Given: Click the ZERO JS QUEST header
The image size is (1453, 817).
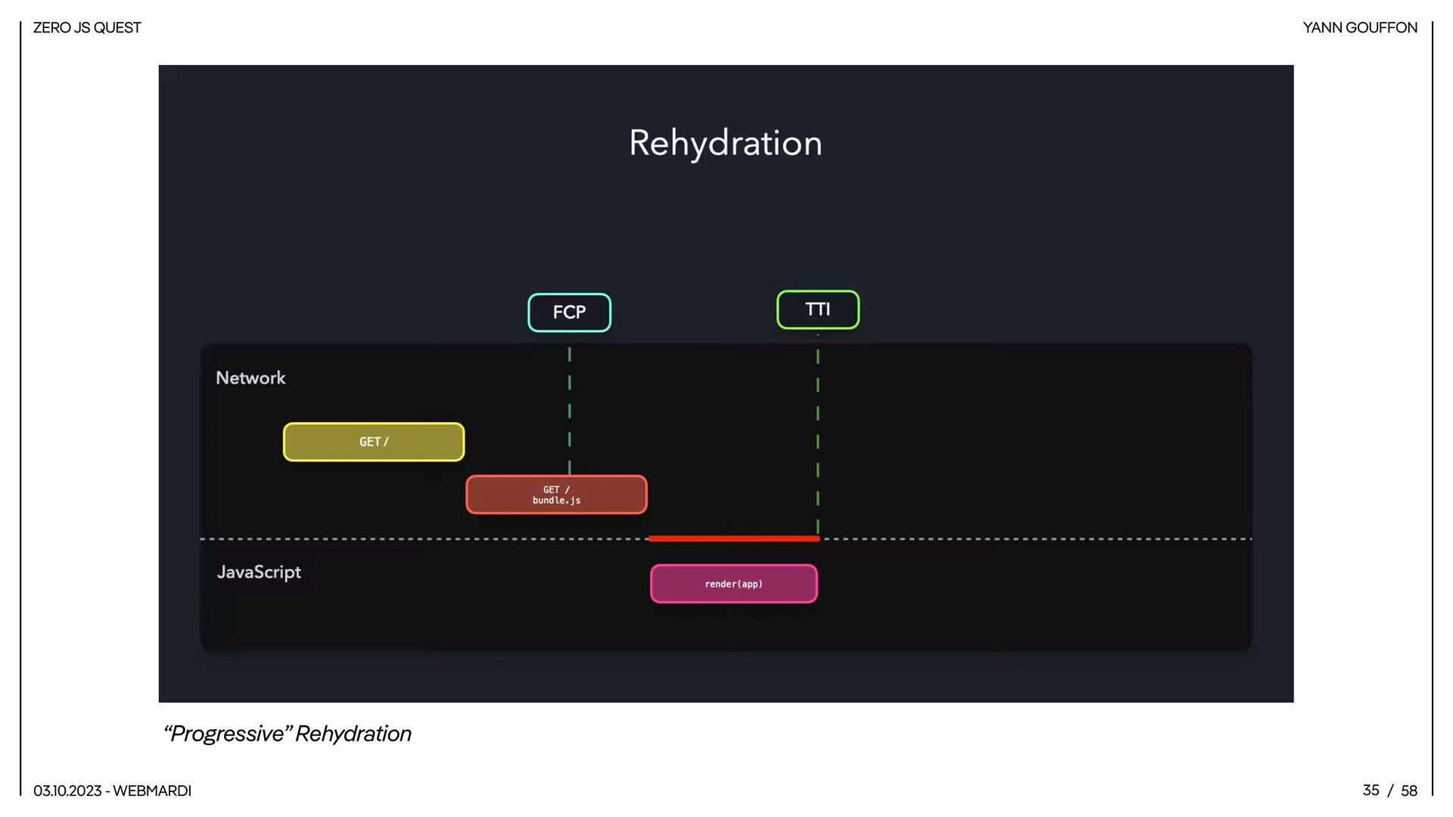Looking at the screenshot, I should click(x=87, y=28).
